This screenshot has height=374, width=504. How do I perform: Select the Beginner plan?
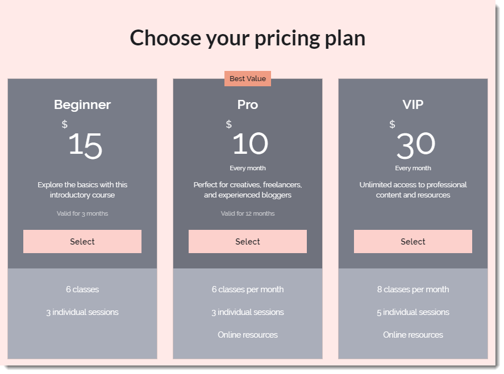82,241
